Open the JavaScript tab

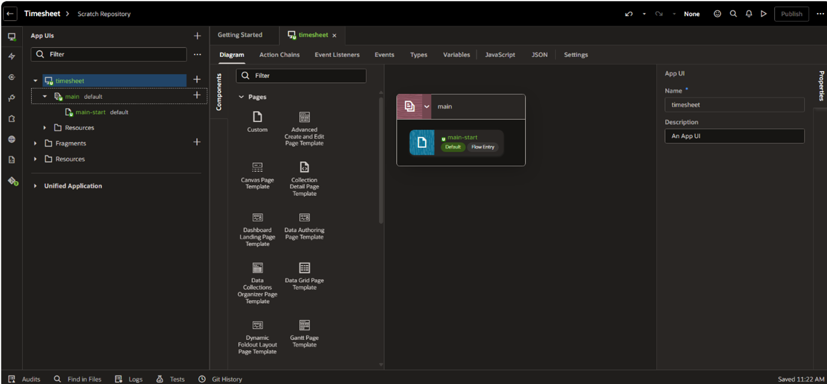point(500,55)
